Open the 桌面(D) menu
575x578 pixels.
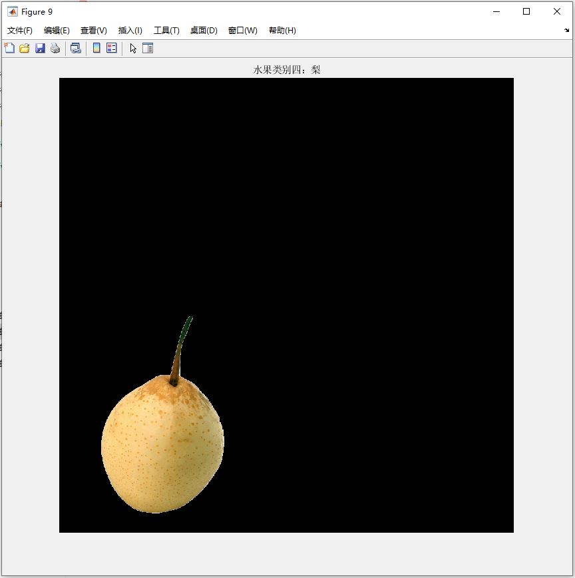tap(204, 31)
